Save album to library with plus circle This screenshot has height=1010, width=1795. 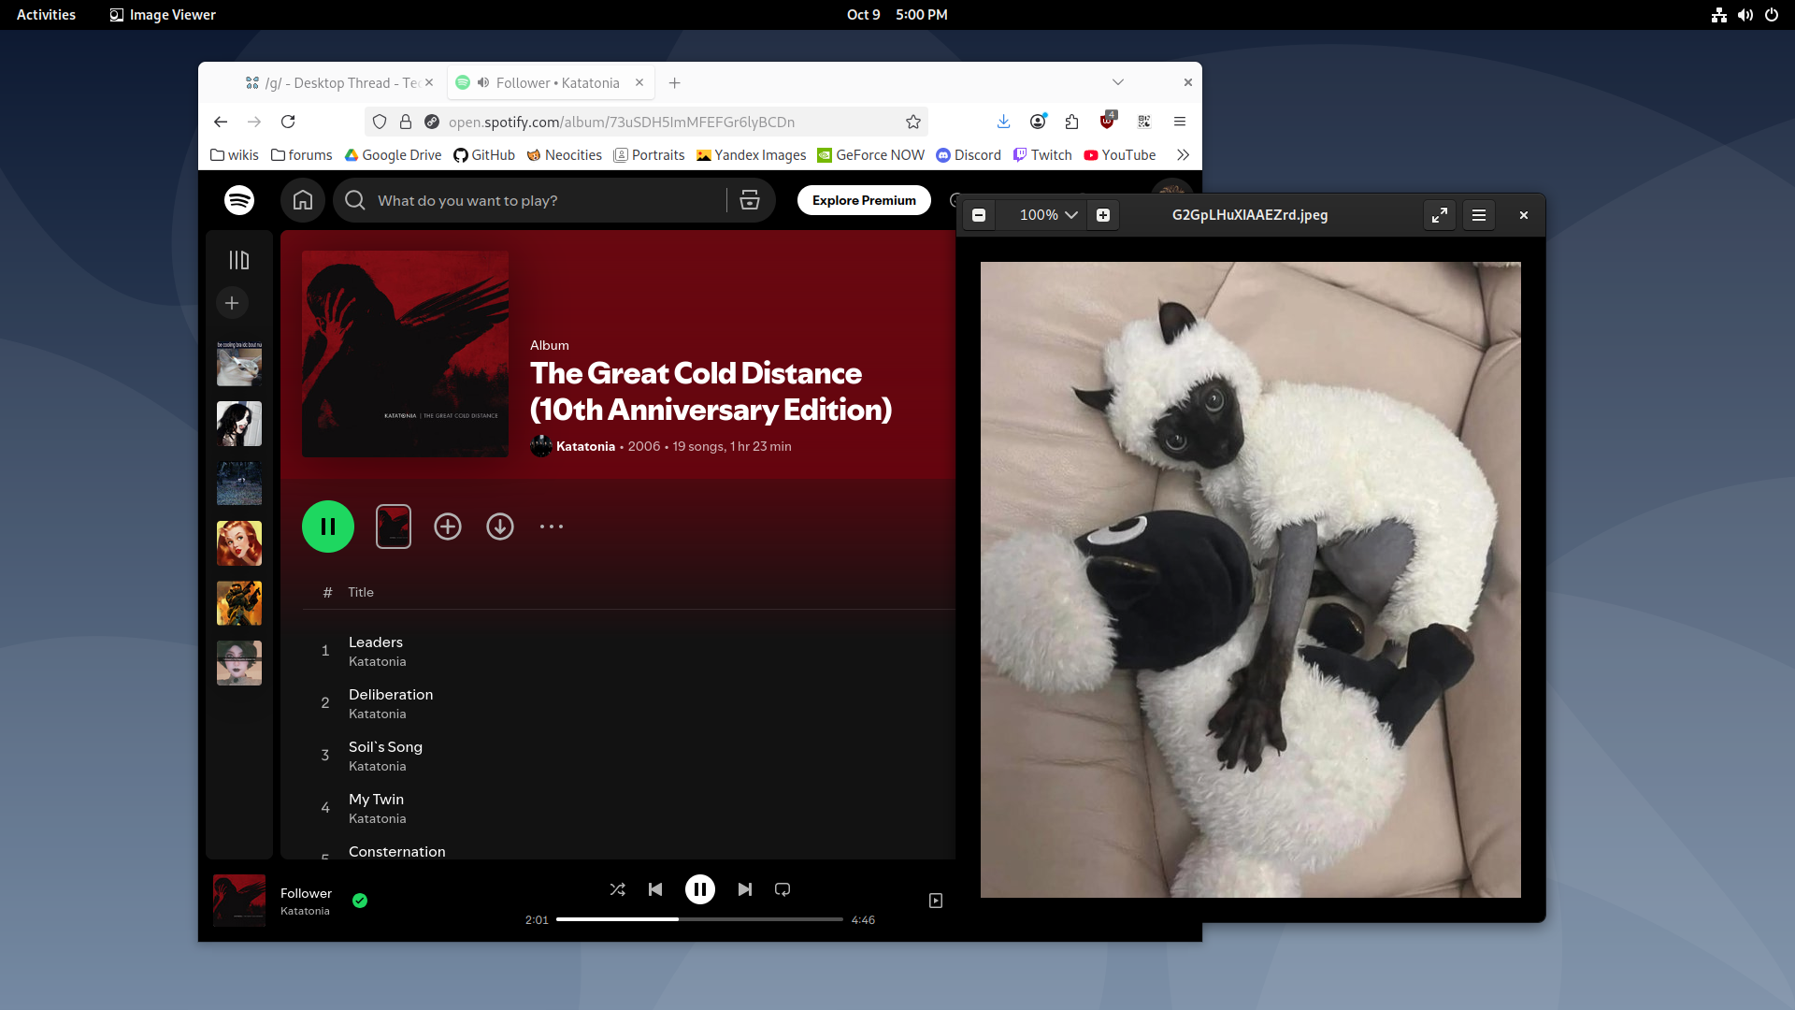point(448,527)
